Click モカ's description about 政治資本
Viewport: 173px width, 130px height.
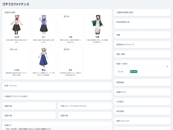[70, 74]
